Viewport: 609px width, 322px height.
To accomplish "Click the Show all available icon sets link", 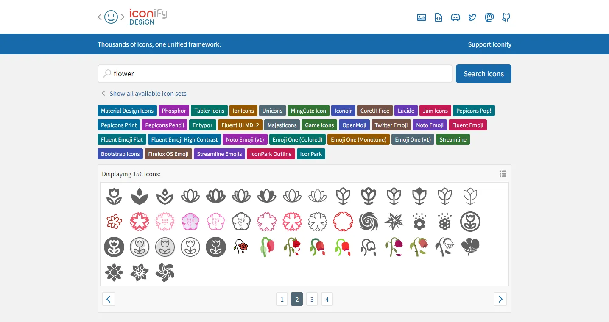I will pyautogui.click(x=148, y=93).
